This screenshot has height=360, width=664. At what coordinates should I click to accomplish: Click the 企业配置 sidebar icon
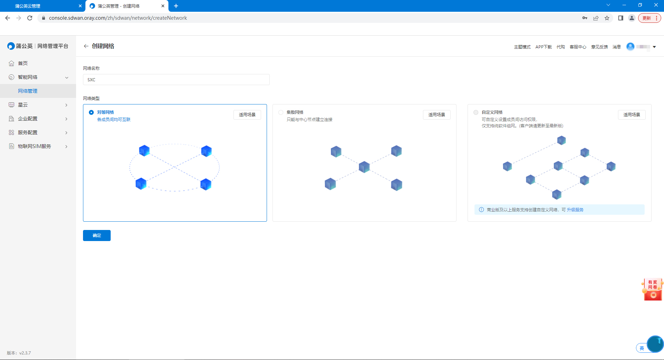(x=11, y=119)
